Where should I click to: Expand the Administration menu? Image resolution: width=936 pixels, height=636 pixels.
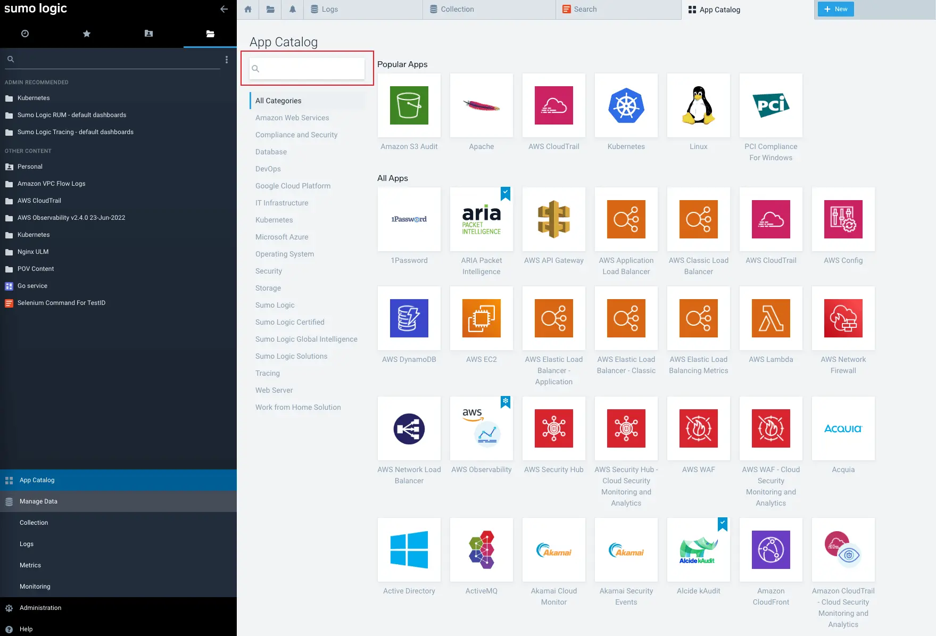[40, 608]
